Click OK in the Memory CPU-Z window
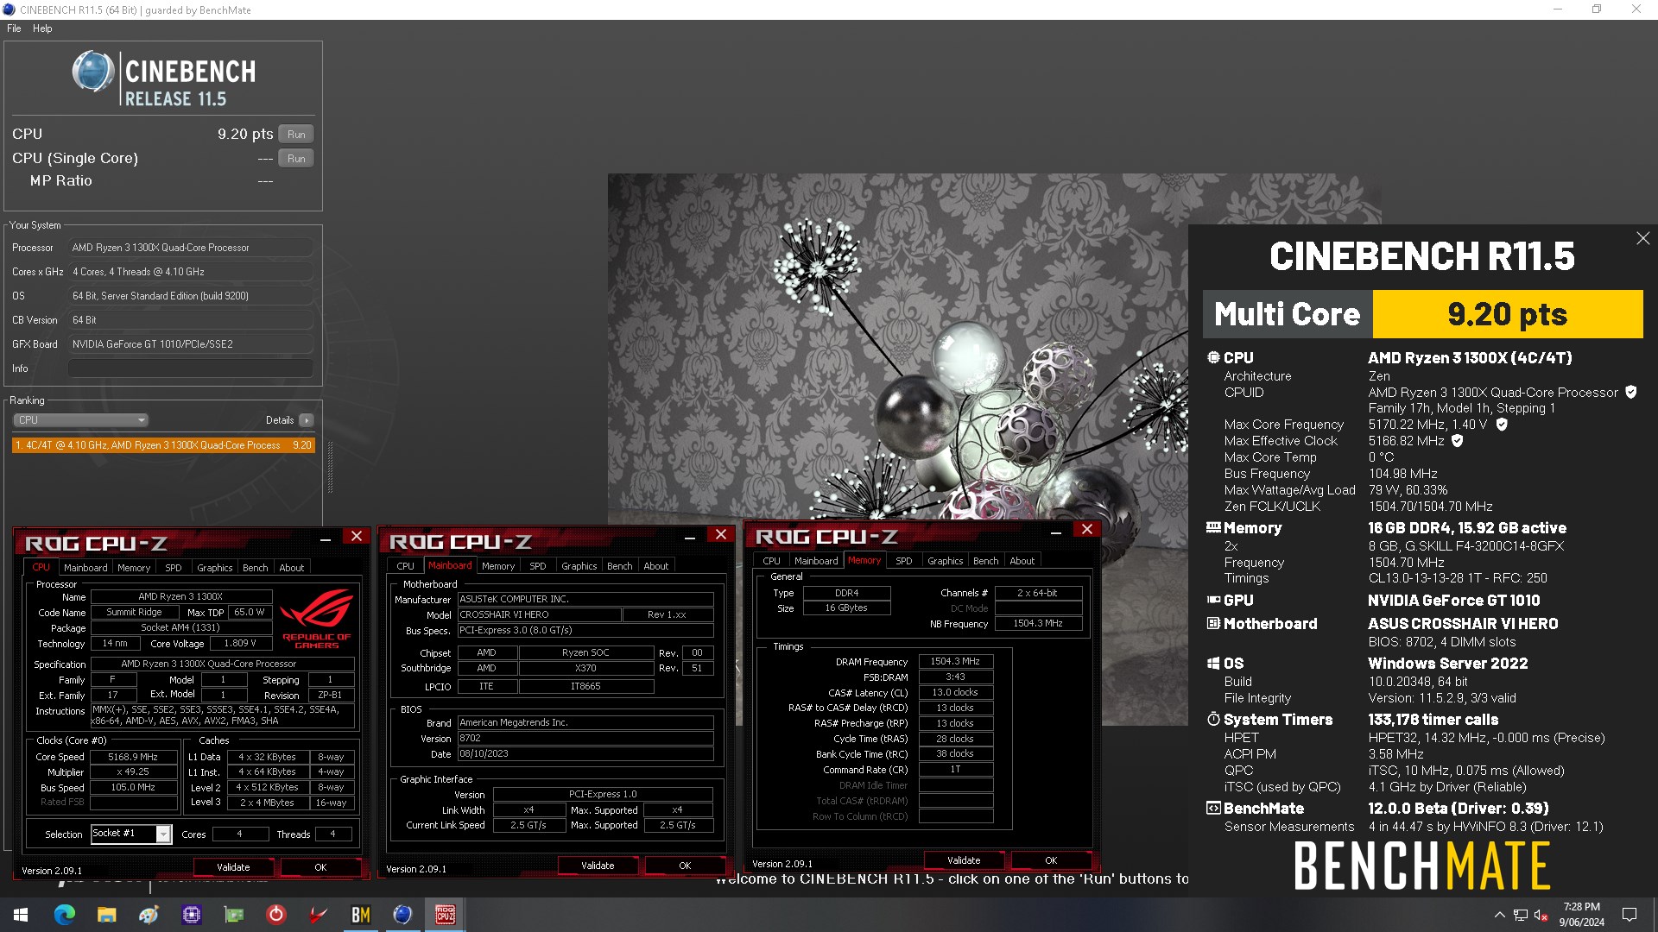This screenshot has height=932, width=1658. point(1051,860)
